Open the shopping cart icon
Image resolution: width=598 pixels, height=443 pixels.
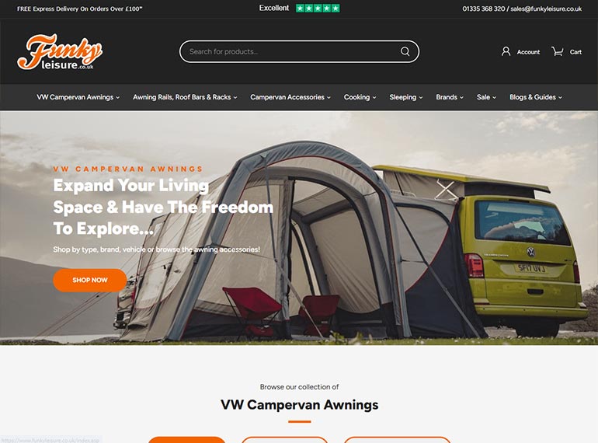point(557,51)
